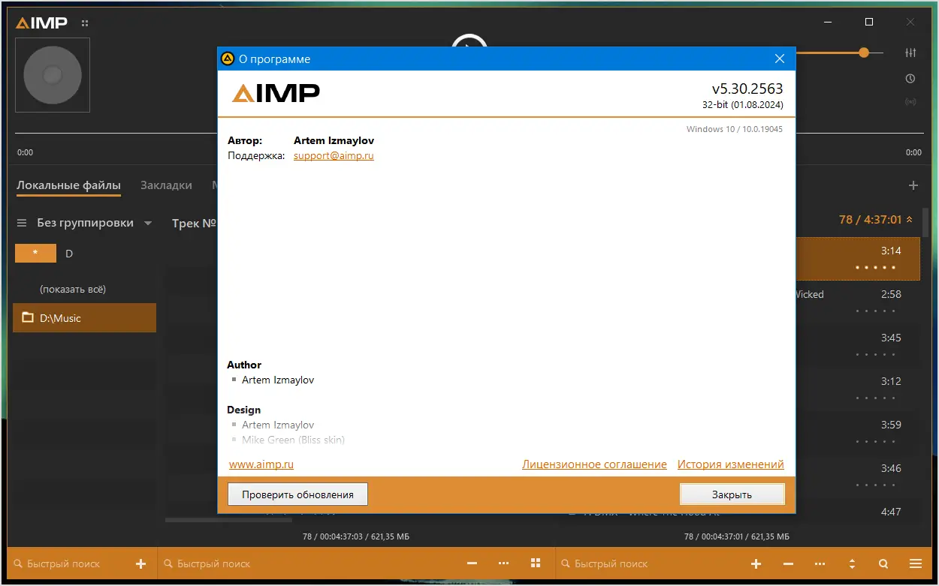This screenshot has height=586, width=939.
Task: Open playlist hamburger menu icon
Action: [916, 563]
